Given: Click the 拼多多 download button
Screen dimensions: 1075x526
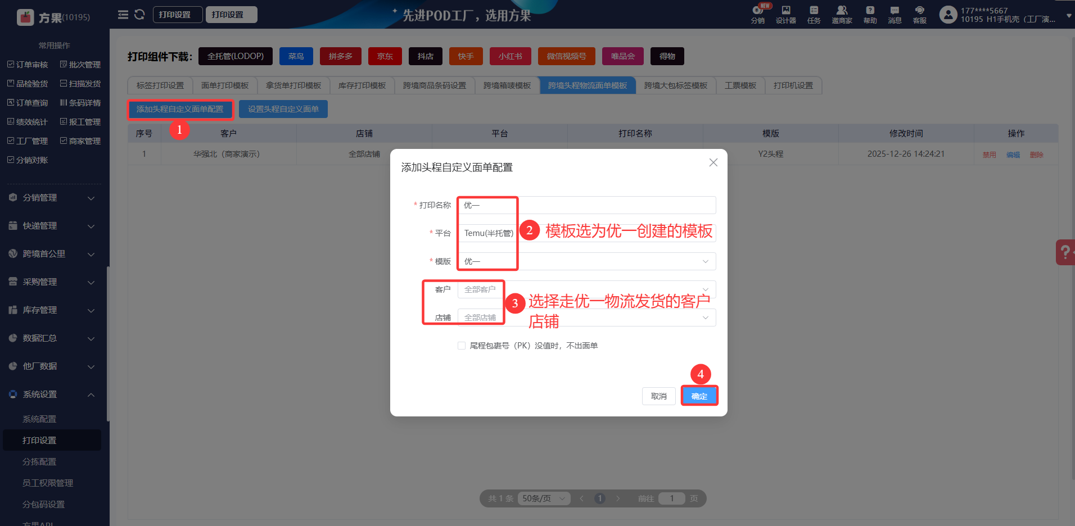Looking at the screenshot, I should 341,56.
